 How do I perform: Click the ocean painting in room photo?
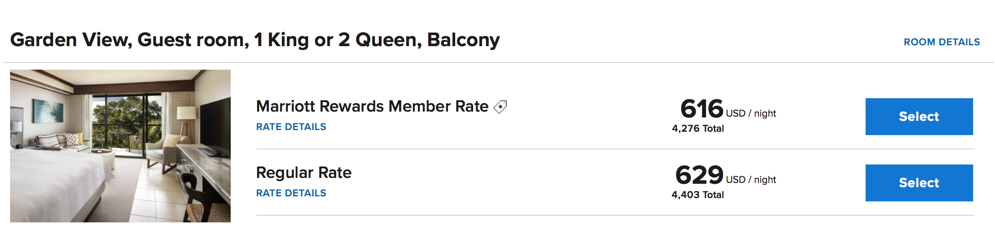coord(47,111)
